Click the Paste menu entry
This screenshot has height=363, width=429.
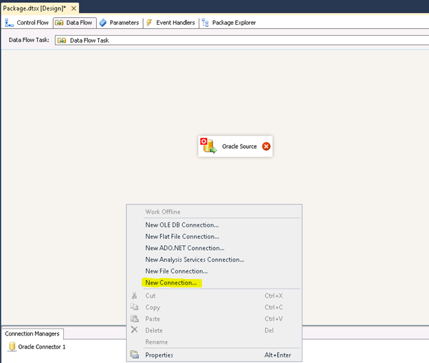pyautogui.click(x=214, y=319)
